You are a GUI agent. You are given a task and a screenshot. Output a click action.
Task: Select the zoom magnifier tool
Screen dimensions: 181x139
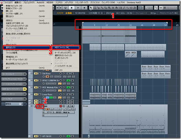[x=109, y=8]
